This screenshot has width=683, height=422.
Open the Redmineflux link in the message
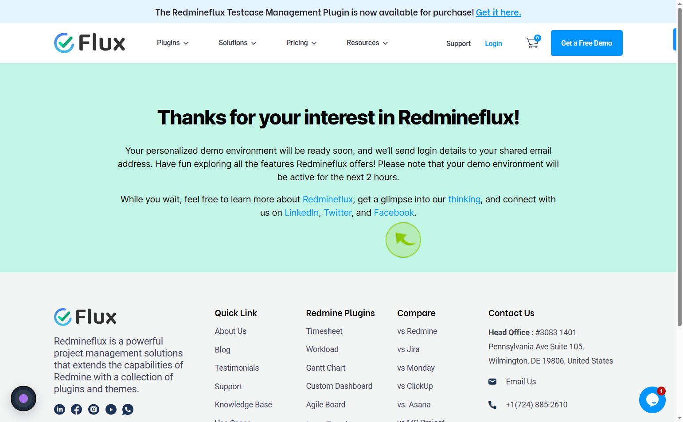pyautogui.click(x=328, y=199)
